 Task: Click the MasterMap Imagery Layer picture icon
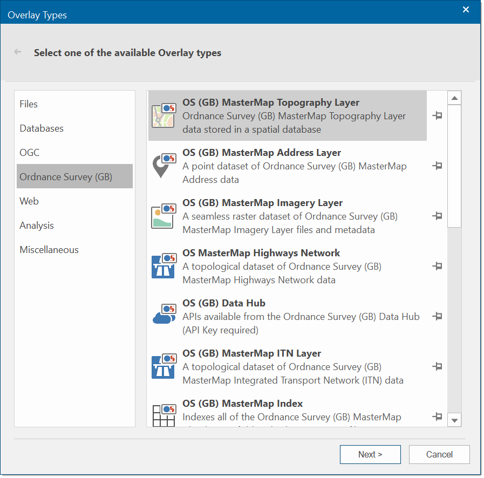click(163, 216)
